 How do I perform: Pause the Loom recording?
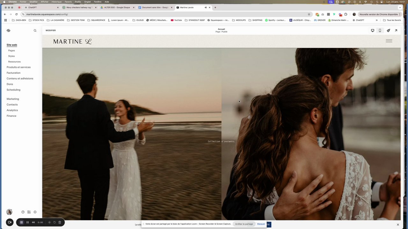[27, 222]
